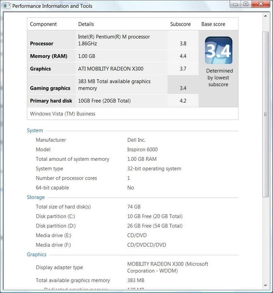Click the Component column header

click(x=43, y=24)
